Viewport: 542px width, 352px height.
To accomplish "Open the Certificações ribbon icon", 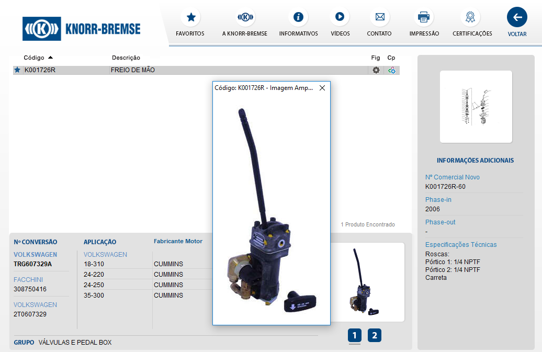I will 470,17.
